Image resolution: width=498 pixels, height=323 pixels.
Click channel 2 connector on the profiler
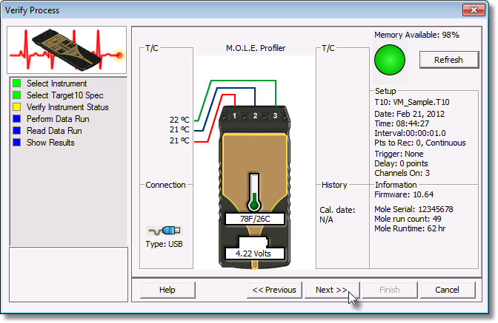pos(255,116)
